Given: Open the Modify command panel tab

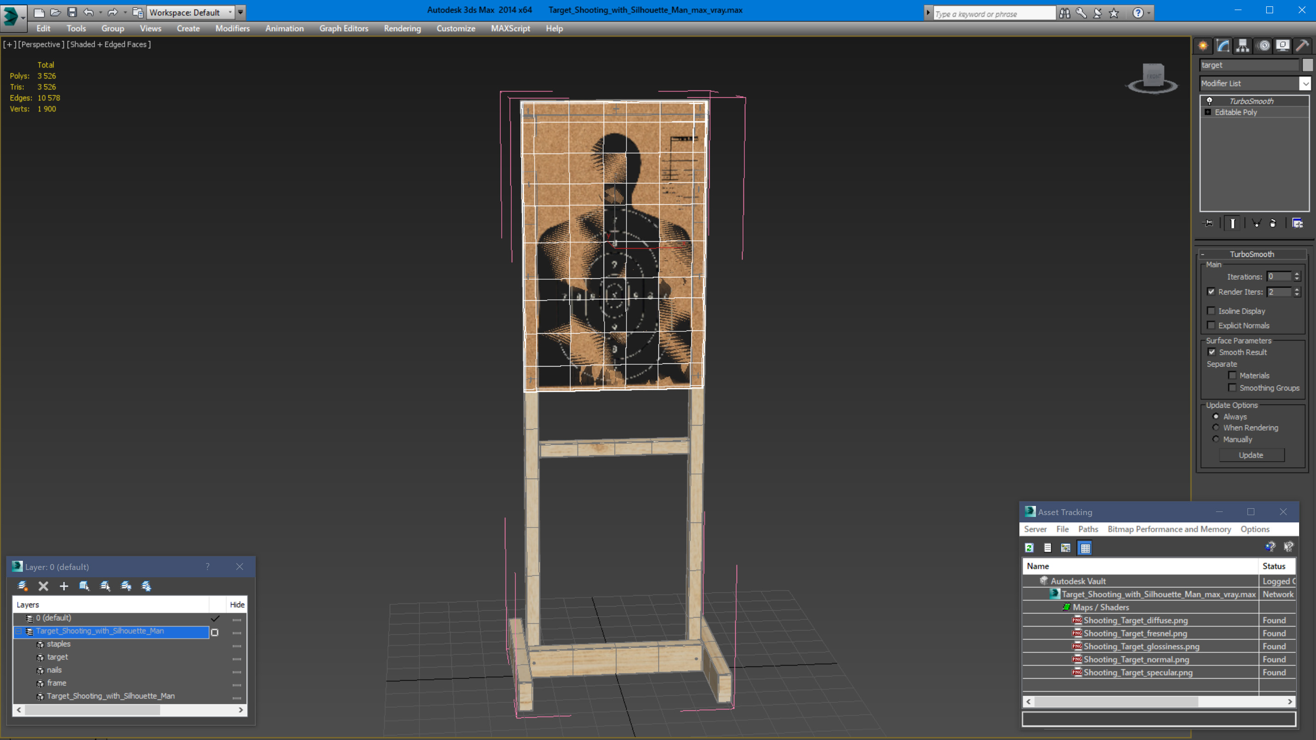Looking at the screenshot, I should click(x=1223, y=46).
